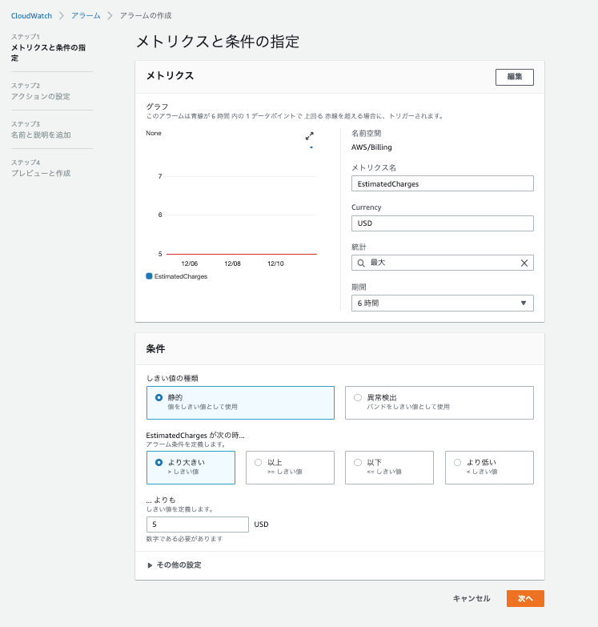Click the メトリクス名 field
Screen dimensions: 598x627
tap(443, 183)
